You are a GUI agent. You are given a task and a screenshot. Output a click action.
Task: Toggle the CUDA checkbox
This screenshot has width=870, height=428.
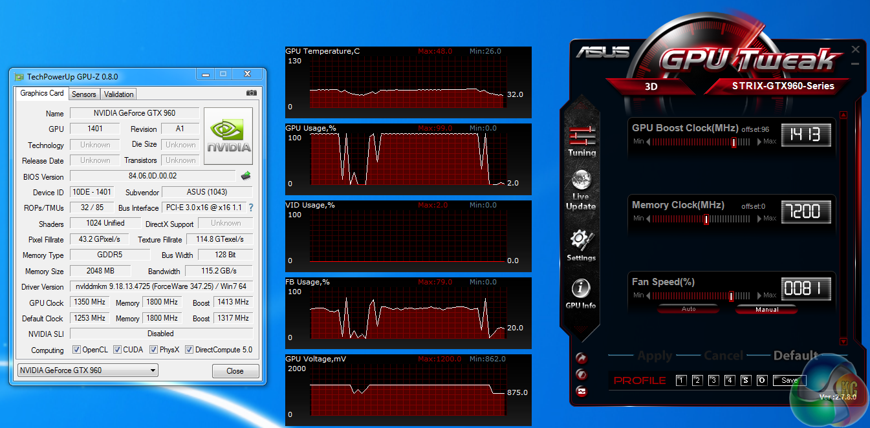click(117, 350)
